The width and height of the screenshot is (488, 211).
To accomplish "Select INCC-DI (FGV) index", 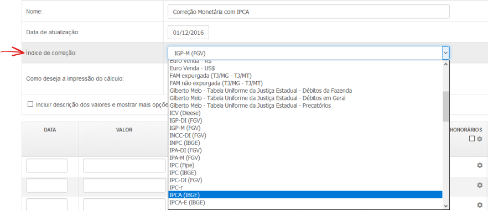I will tap(305, 135).
